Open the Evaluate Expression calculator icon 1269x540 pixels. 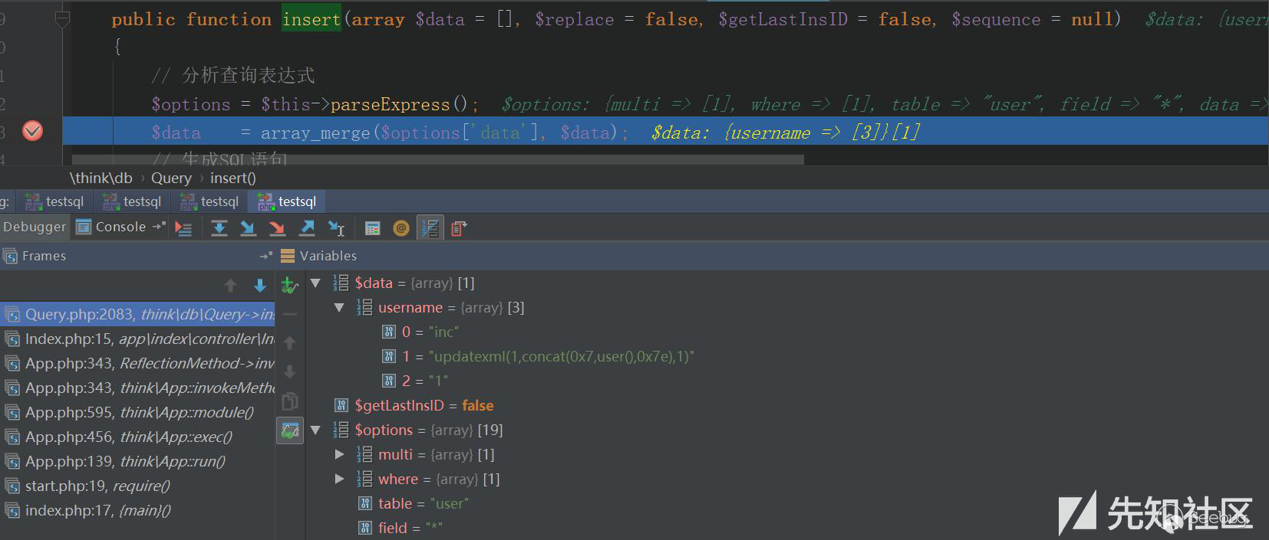pos(373,227)
